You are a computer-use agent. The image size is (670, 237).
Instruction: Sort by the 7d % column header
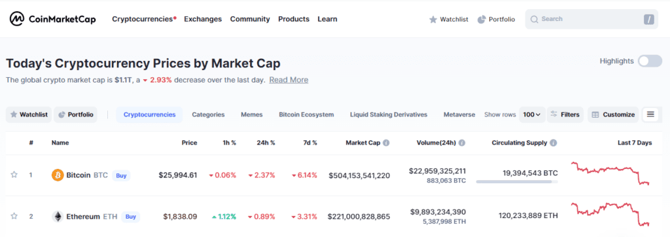click(x=309, y=143)
